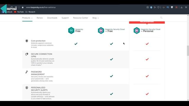Open the Kaspersky Free product title
The image size is (189, 106).
pyautogui.click(x=79, y=30)
